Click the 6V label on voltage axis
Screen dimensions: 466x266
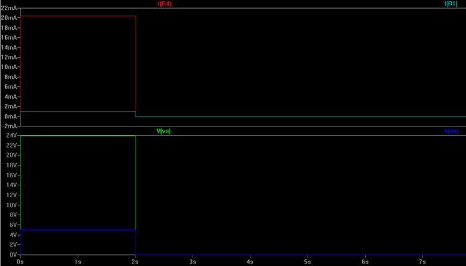[12, 225]
